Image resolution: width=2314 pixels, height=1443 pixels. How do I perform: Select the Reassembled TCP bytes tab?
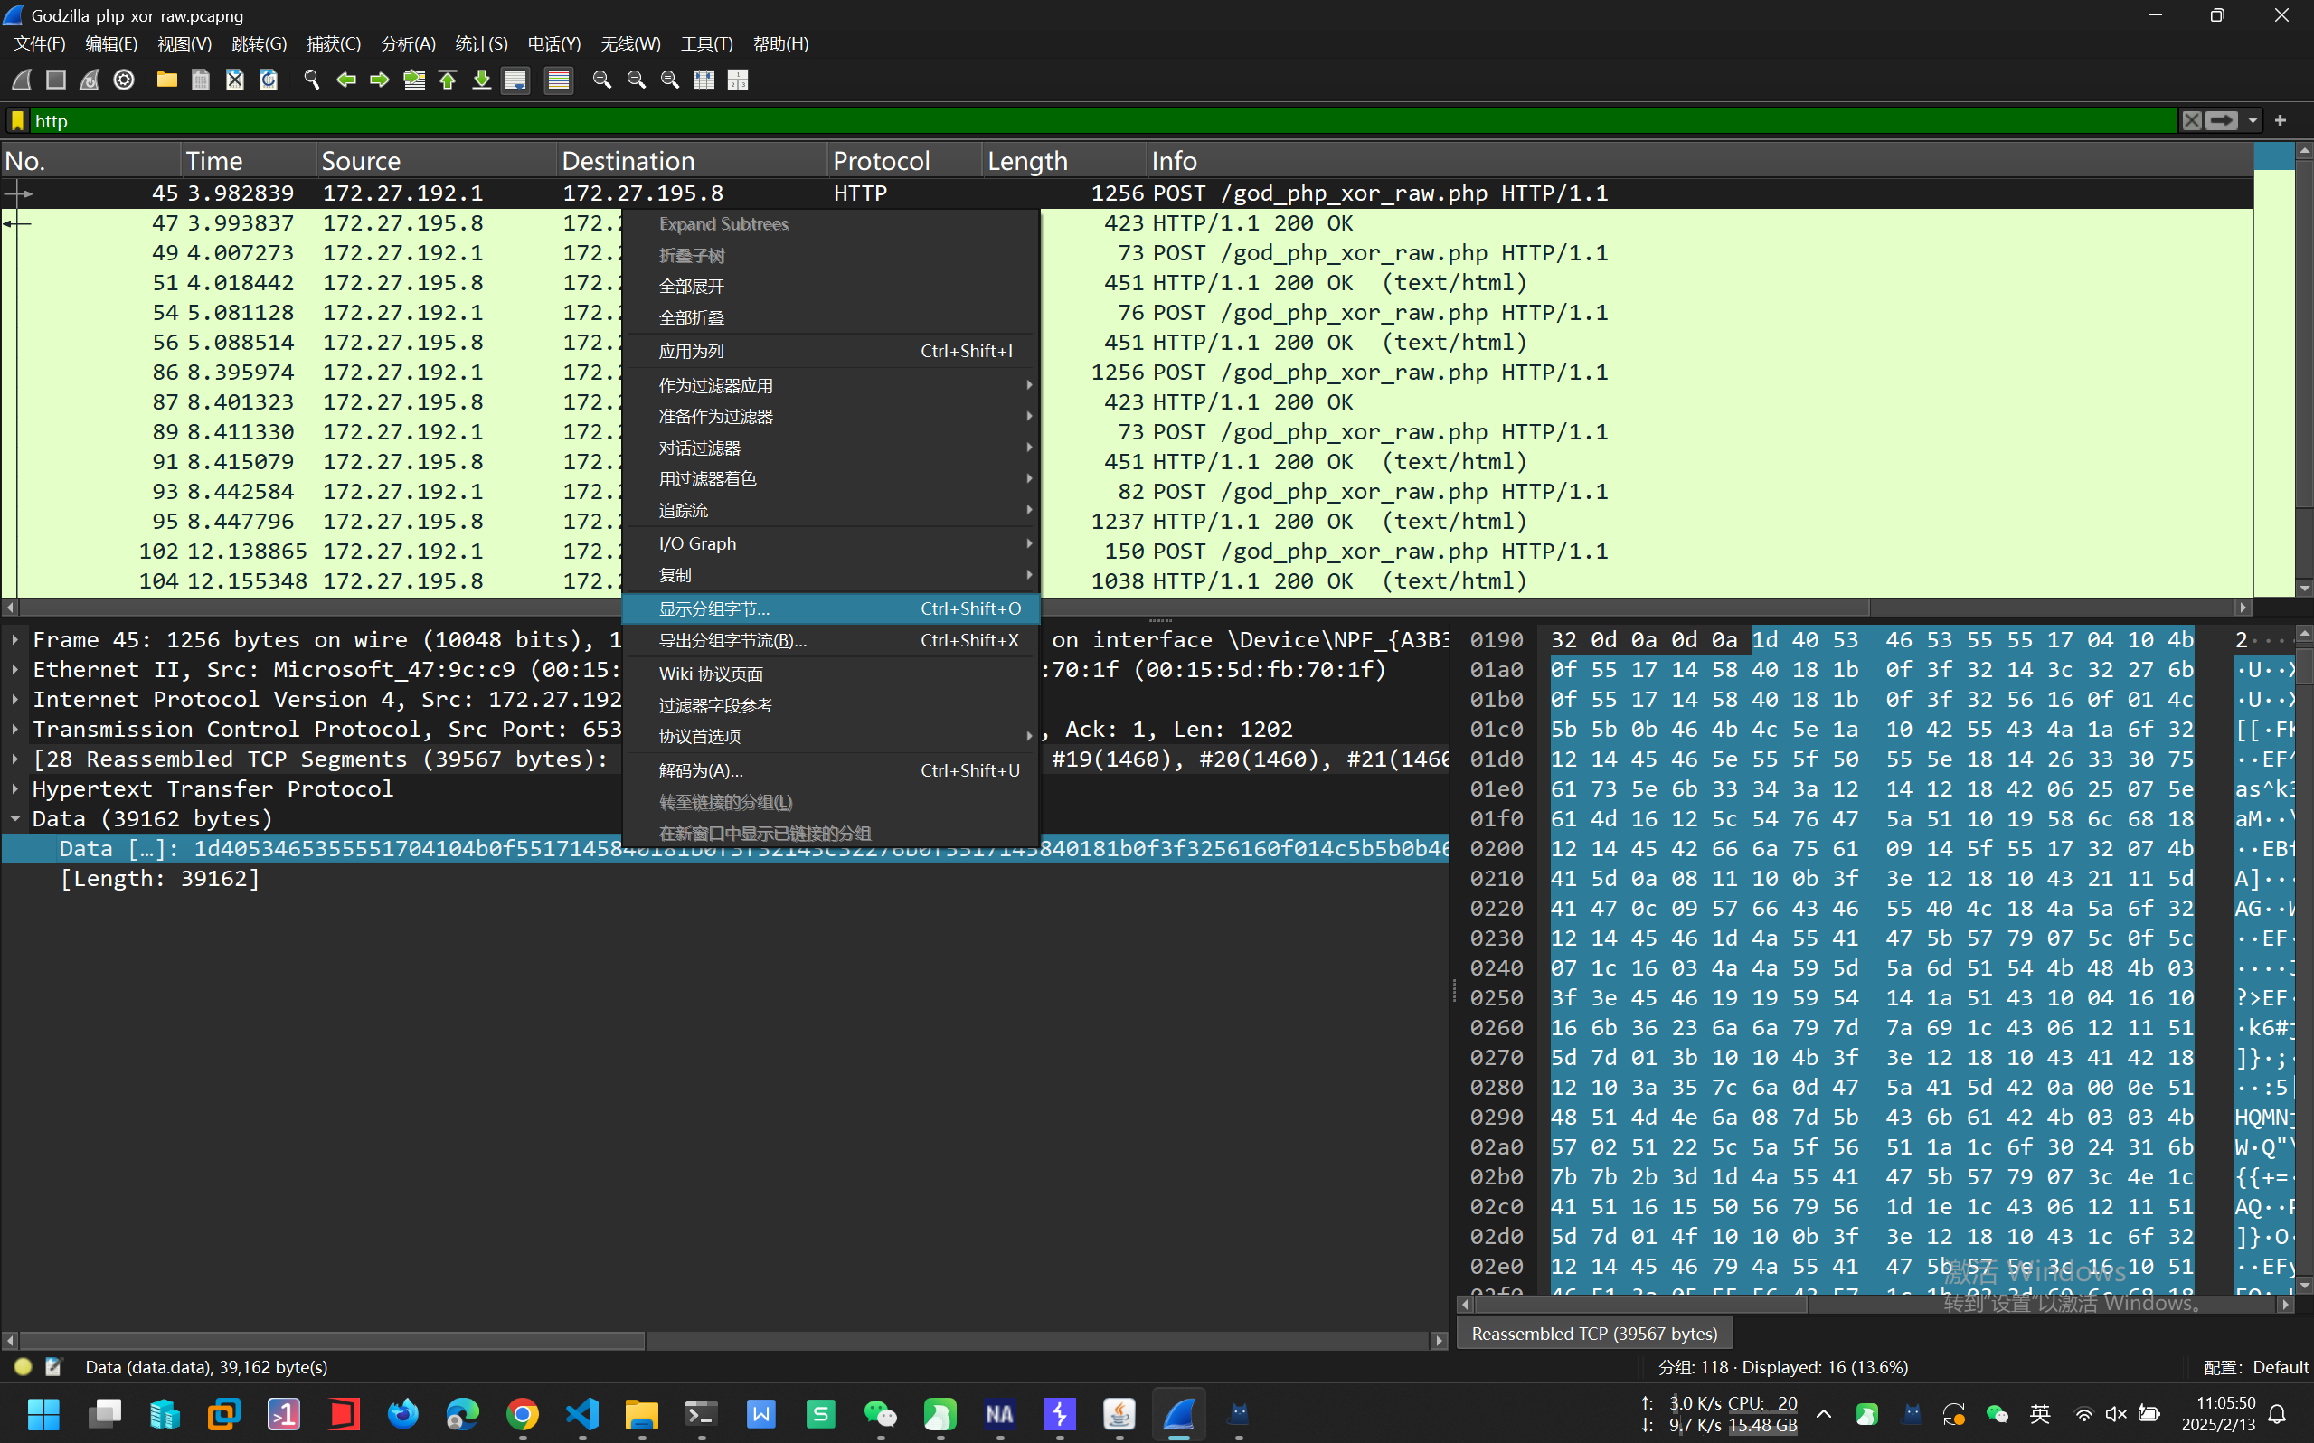pos(1593,1334)
